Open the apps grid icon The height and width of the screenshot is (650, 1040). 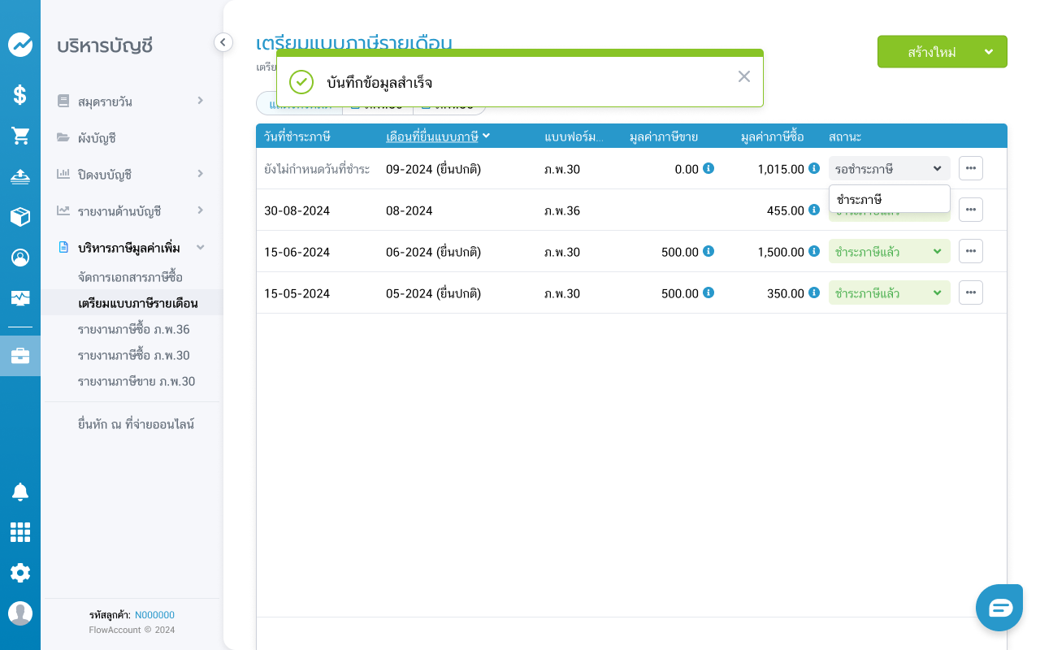pyautogui.click(x=20, y=532)
